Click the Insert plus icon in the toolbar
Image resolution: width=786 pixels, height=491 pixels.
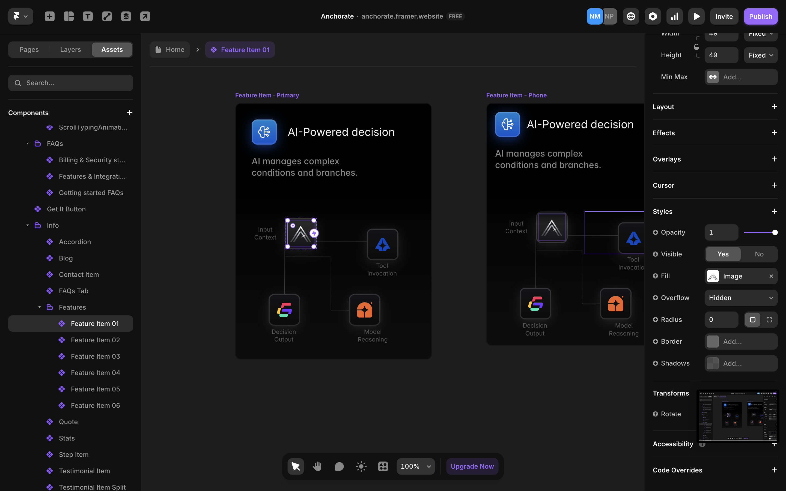pos(49,16)
